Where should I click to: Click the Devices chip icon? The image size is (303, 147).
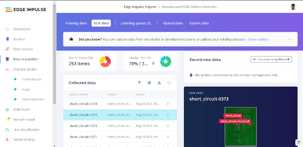click(x=7, y=39)
